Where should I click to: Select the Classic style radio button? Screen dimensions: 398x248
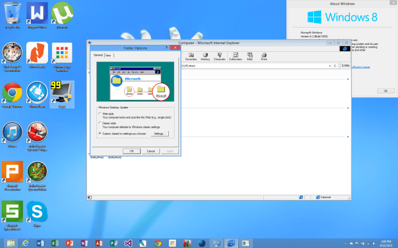(100, 123)
